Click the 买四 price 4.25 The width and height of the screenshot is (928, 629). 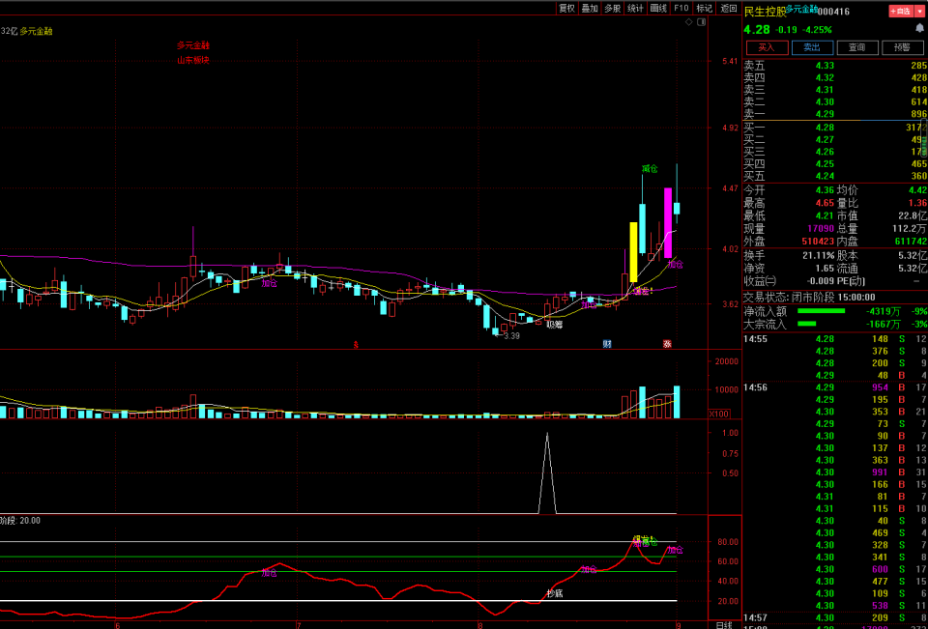[825, 164]
